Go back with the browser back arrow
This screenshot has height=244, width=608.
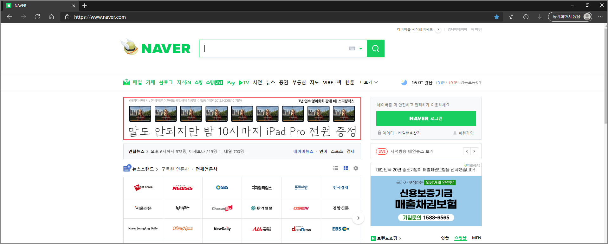(10, 17)
